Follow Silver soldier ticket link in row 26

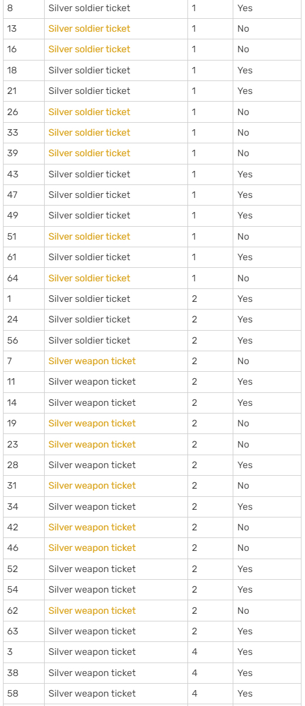pos(89,112)
